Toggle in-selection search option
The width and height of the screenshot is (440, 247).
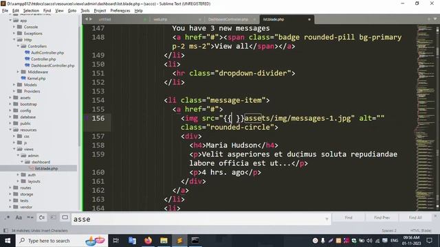[x=54, y=217]
